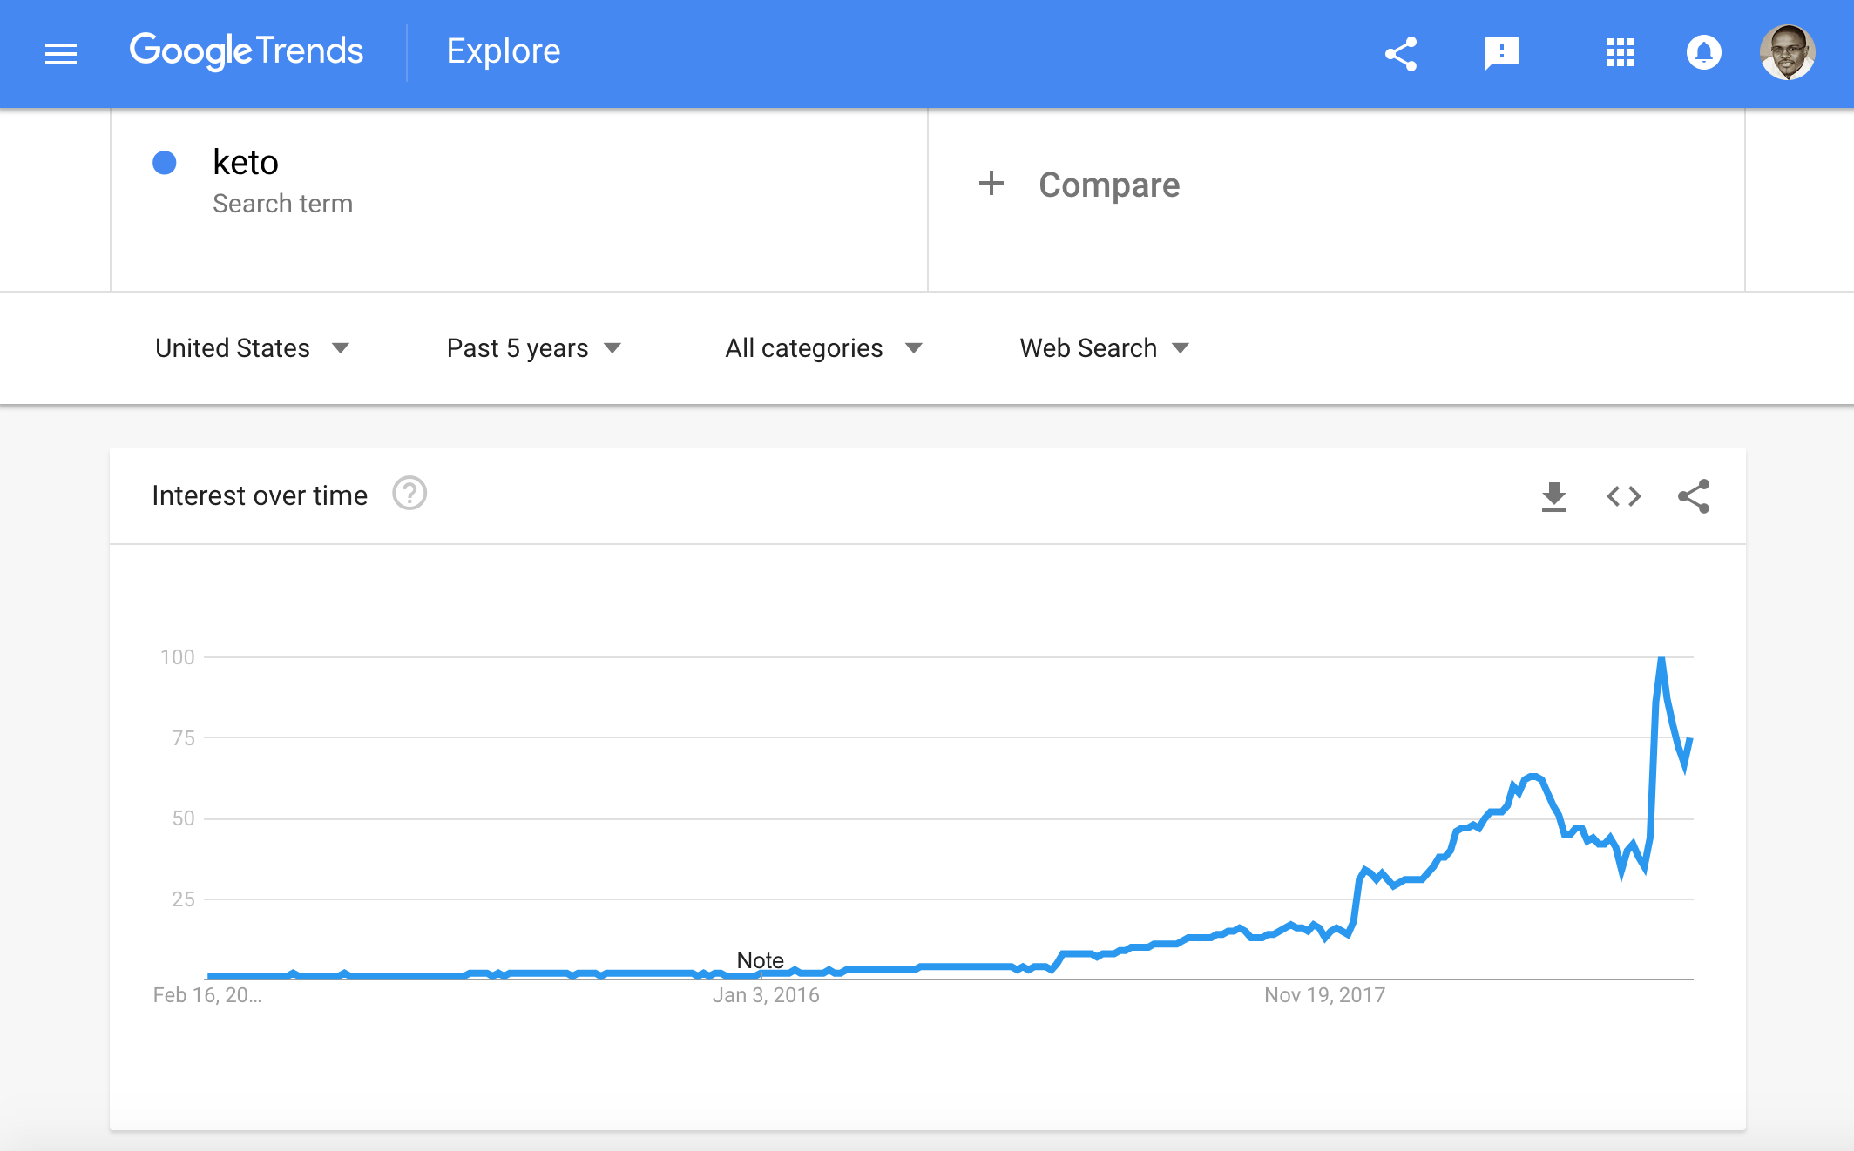The height and width of the screenshot is (1151, 1854).
Task: Show help for Interest over time
Action: [x=409, y=494]
